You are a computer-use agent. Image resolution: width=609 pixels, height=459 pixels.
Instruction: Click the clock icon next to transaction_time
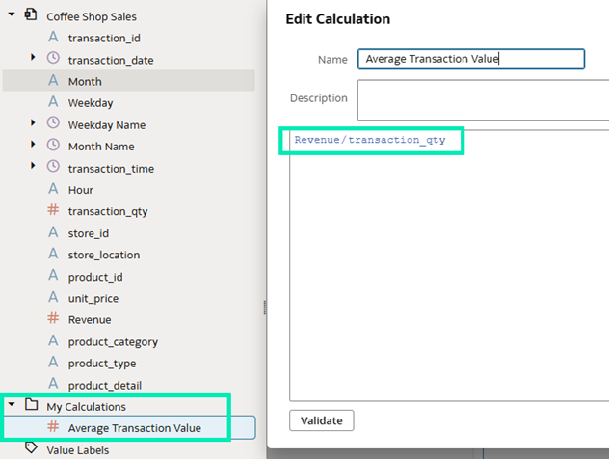[x=53, y=168]
